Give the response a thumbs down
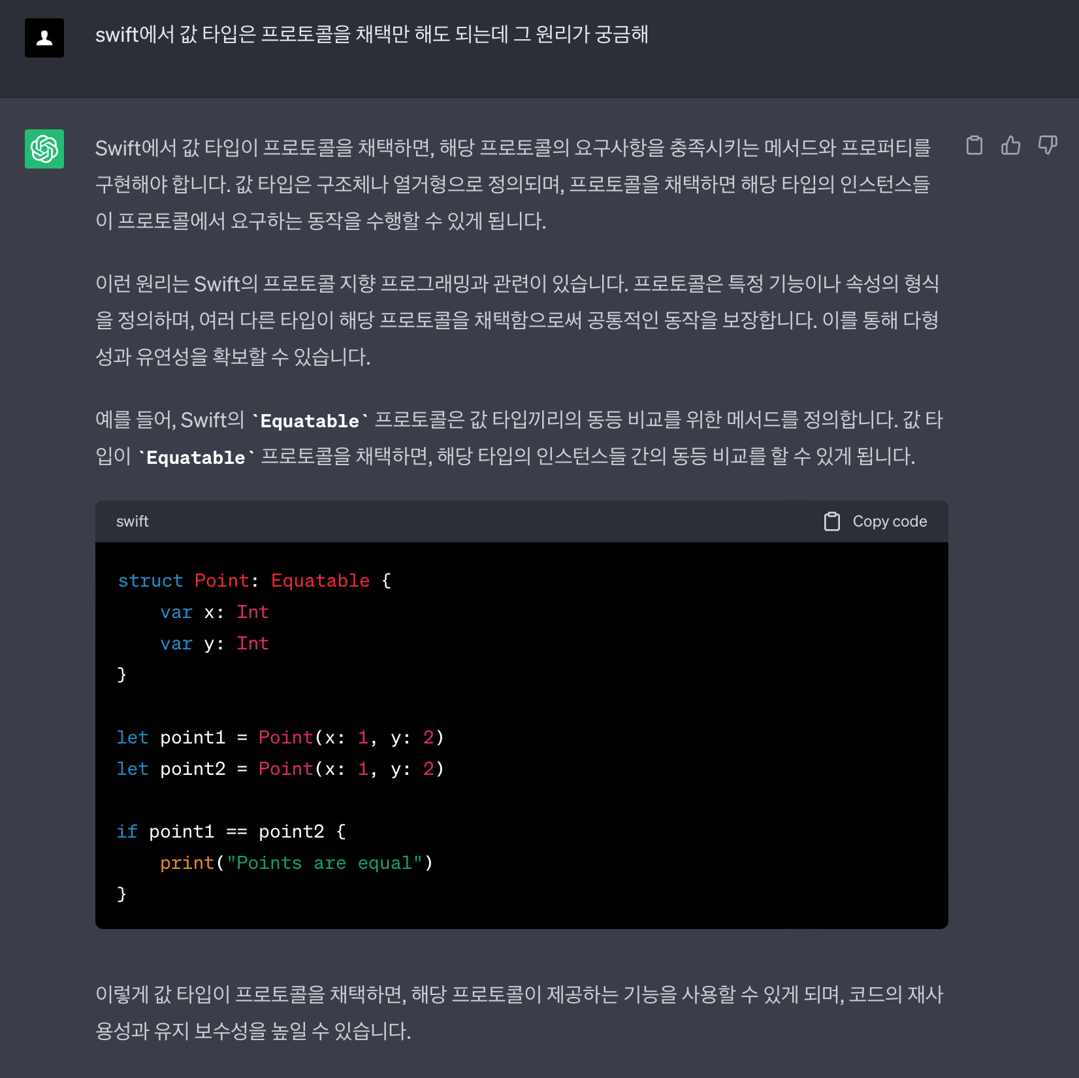Viewport: 1079px width, 1078px height. [1048, 145]
